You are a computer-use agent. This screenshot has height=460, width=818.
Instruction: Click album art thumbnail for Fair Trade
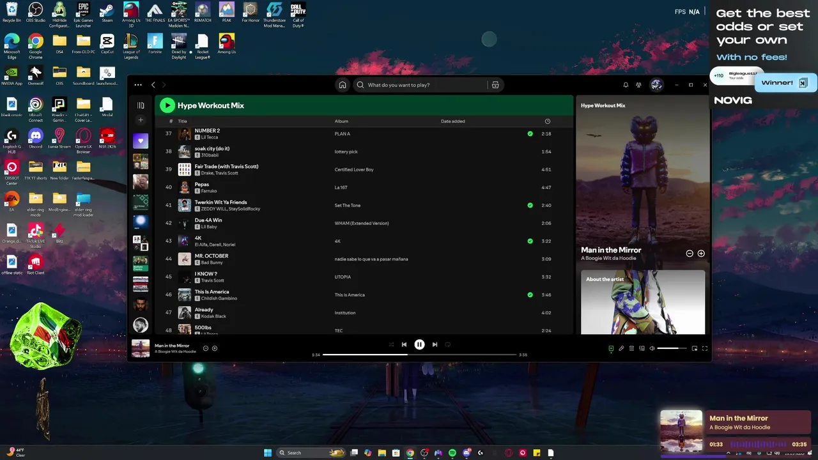pyautogui.click(x=184, y=169)
